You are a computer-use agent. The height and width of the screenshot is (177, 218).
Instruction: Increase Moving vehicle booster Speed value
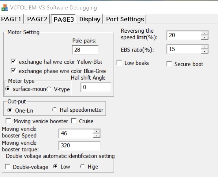click(96, 132)
